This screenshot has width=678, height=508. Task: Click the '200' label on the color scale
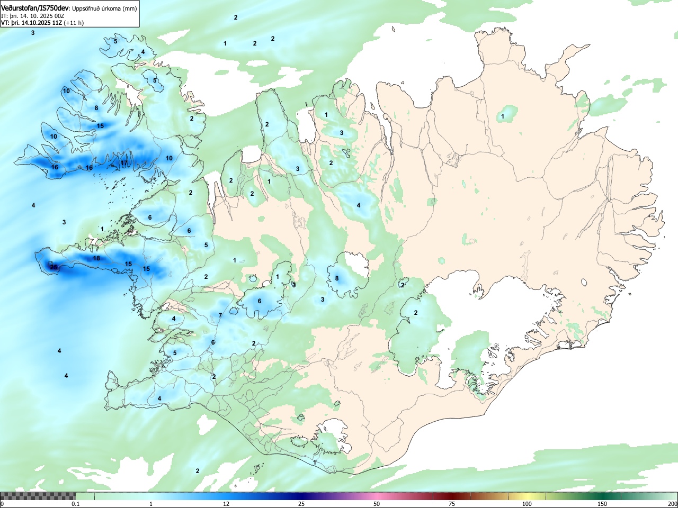tap(672, 504)
